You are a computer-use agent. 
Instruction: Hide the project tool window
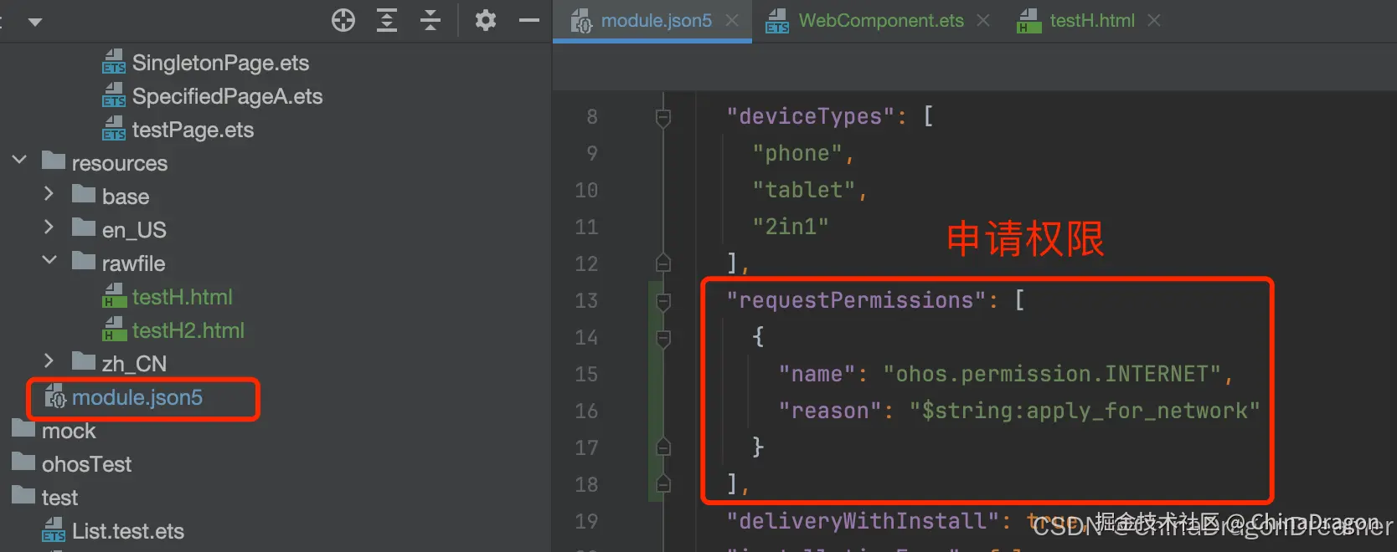529,20
